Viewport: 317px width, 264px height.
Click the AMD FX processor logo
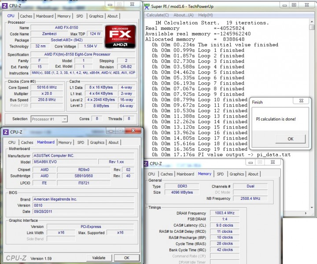pyautogui.click(x=120, y=37)
